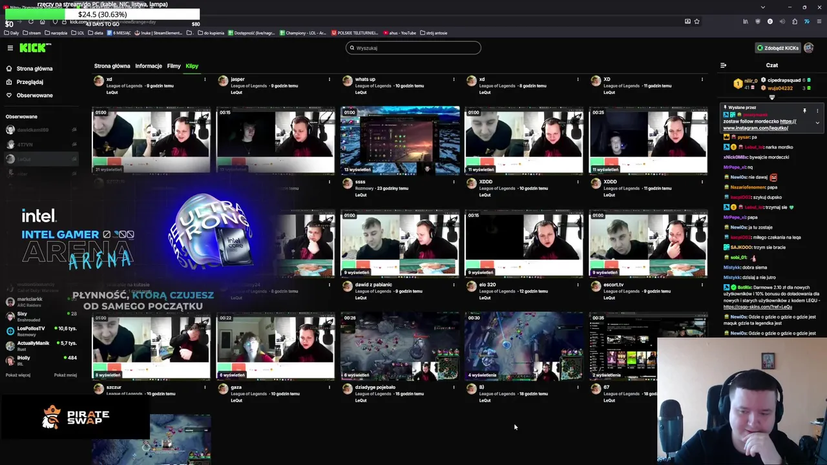Switch to the Filmy tab
Screen dimensions: 827x465
pos(174,66)
